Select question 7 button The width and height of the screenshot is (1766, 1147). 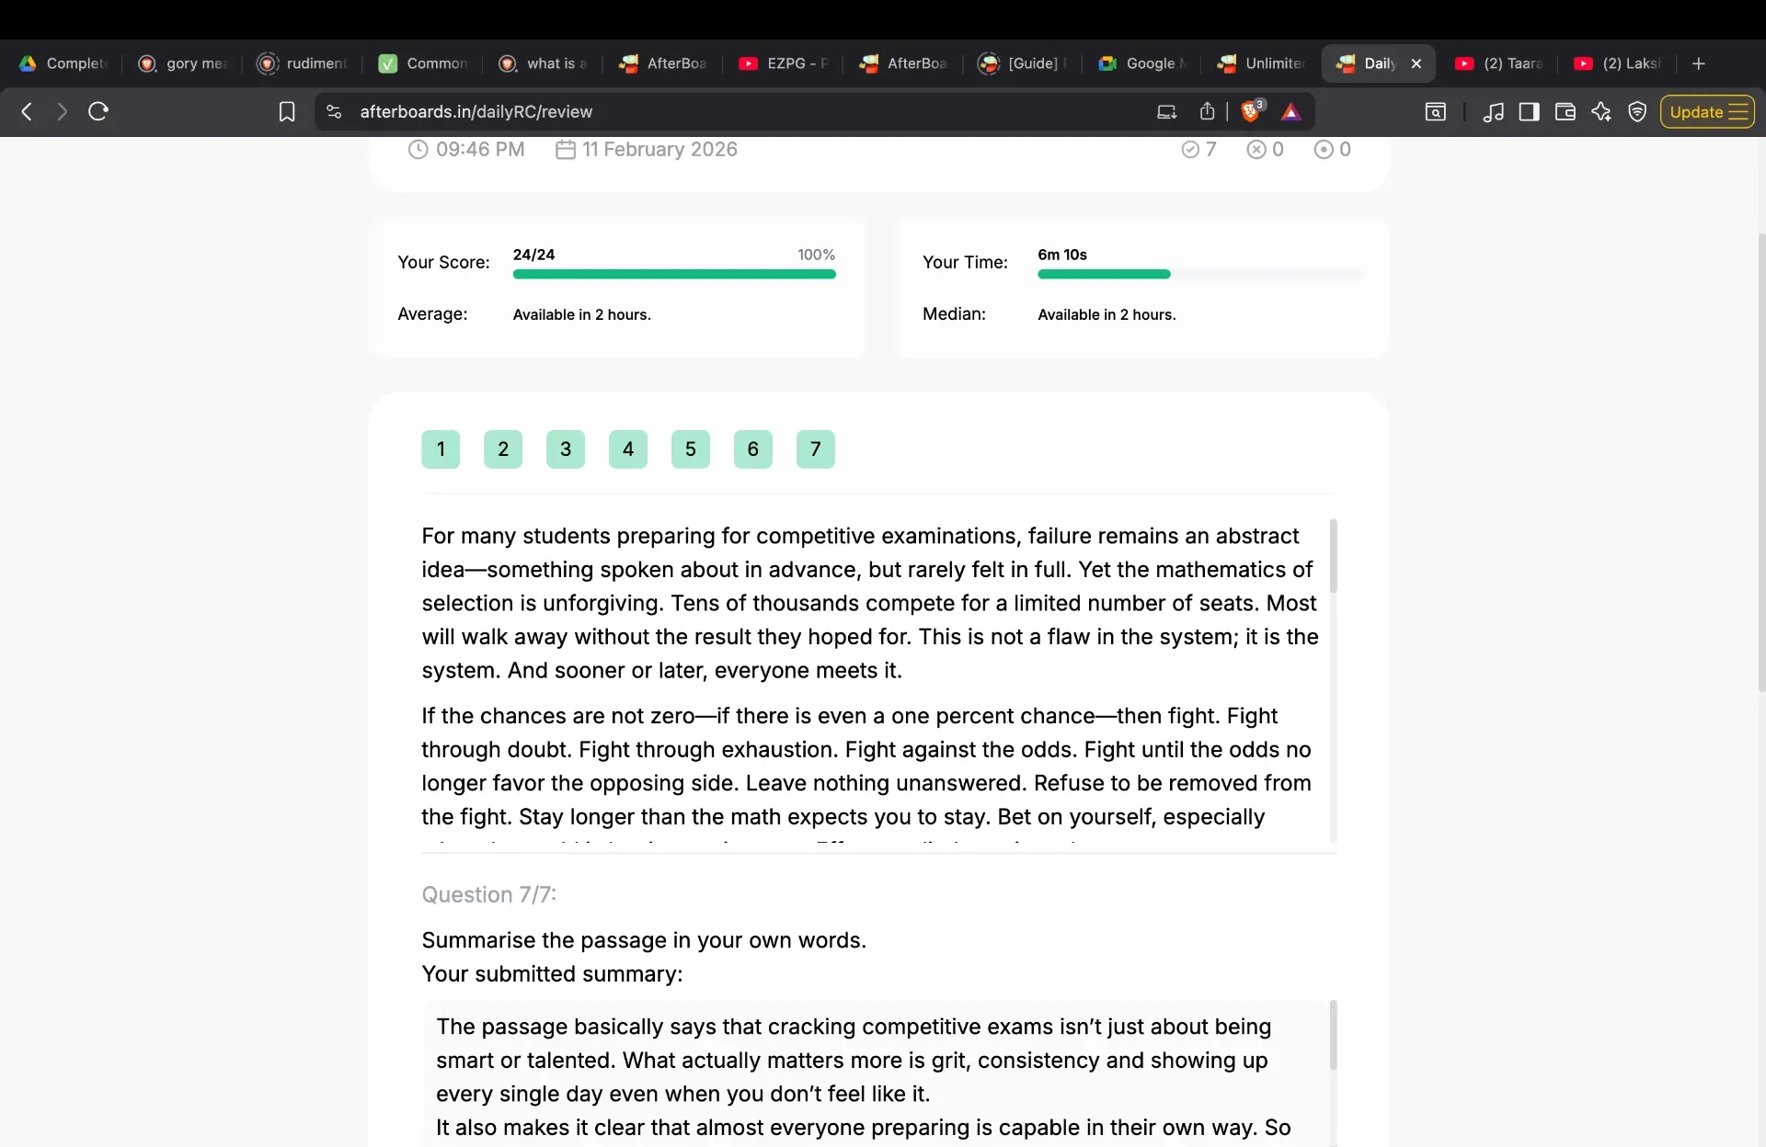click(816, 449)
